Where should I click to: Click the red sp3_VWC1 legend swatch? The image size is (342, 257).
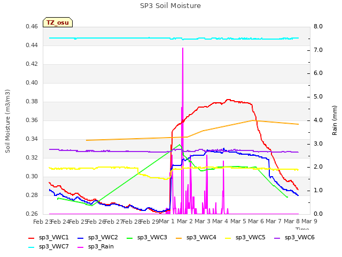coord(32,238)
